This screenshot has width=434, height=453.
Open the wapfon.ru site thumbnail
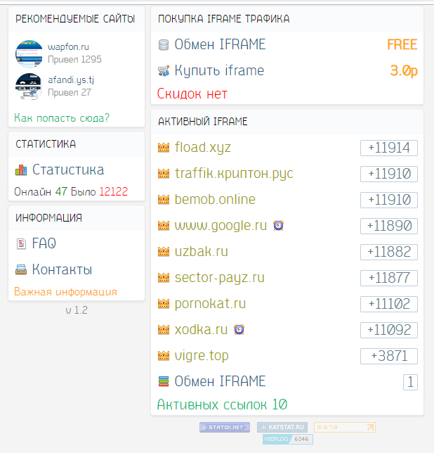coord(29,53)
